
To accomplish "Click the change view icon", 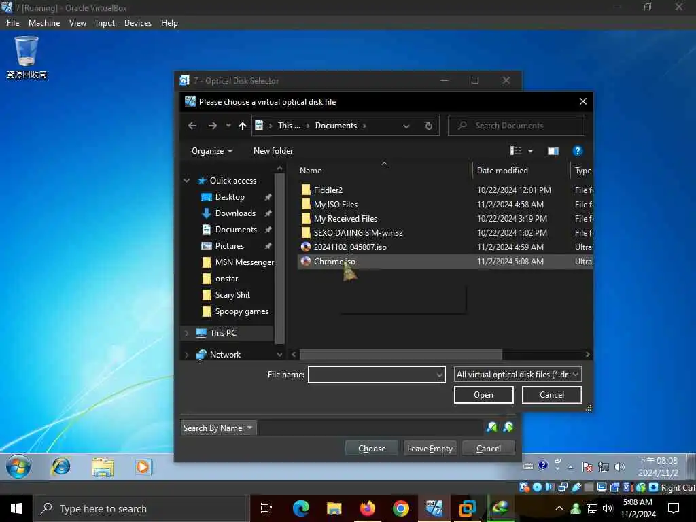I will point(516,151).
